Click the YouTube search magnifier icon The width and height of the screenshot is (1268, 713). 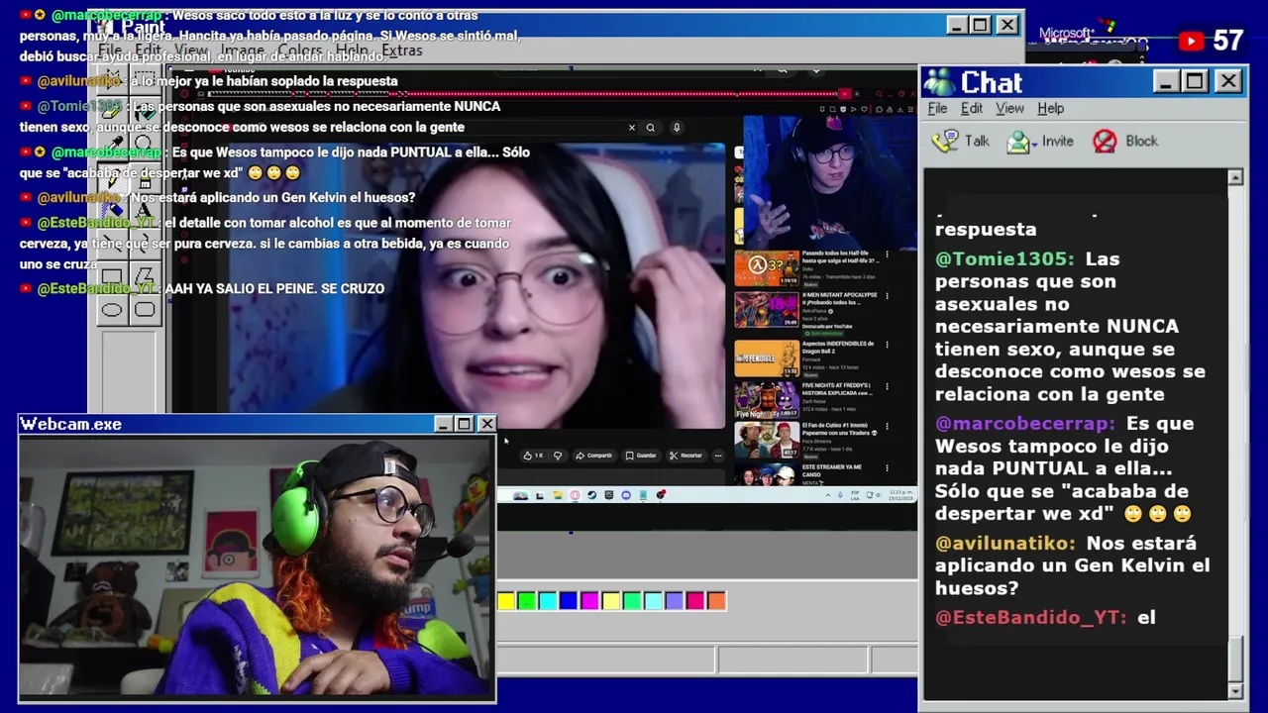pos(651,127)
